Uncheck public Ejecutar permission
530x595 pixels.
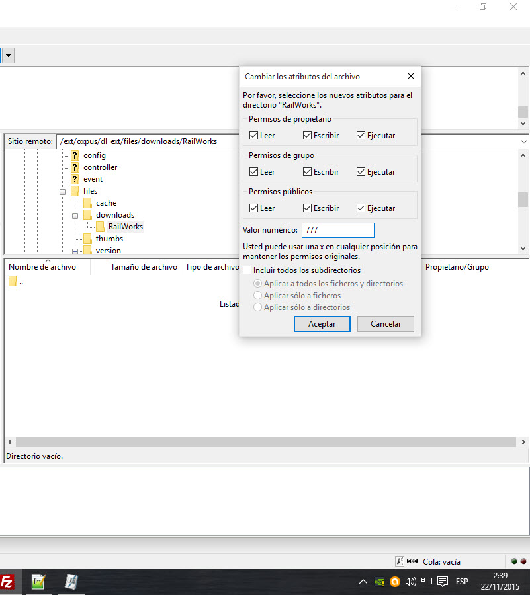pyautogui.click(x=361, y=208)
